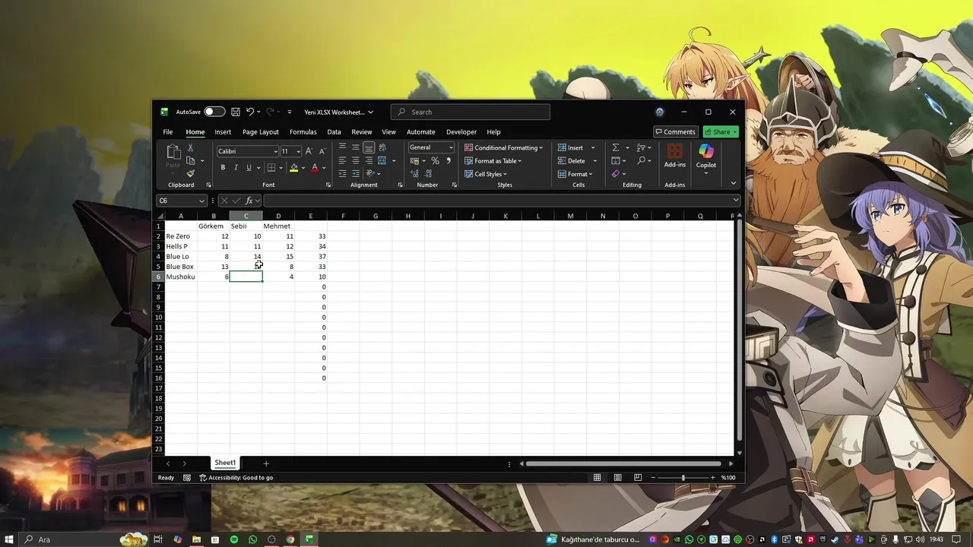
Task: Open the font name Calibri dropdown
Action: (275, 151)
